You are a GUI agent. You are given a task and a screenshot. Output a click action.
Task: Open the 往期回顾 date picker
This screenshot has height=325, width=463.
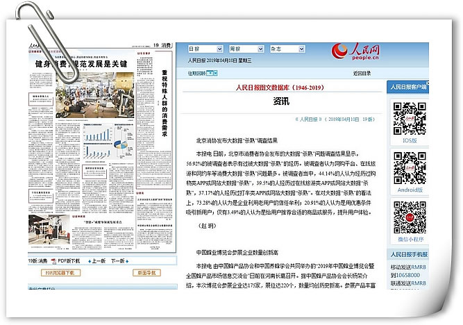[x=212, y=73]
